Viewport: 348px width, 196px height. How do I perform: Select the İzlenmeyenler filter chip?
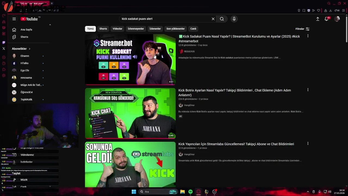point(136,29)
